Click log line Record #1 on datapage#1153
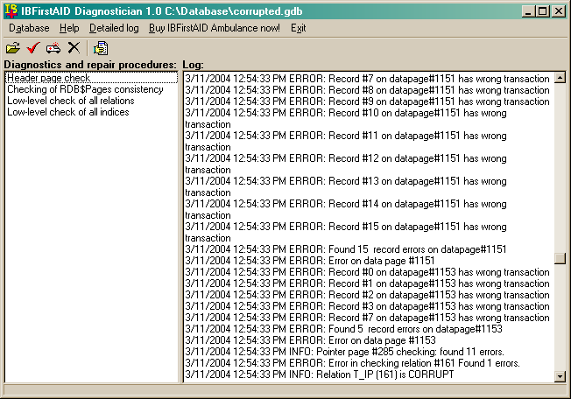571x399 pixels. pyautogui.click(x=367, y=283)
